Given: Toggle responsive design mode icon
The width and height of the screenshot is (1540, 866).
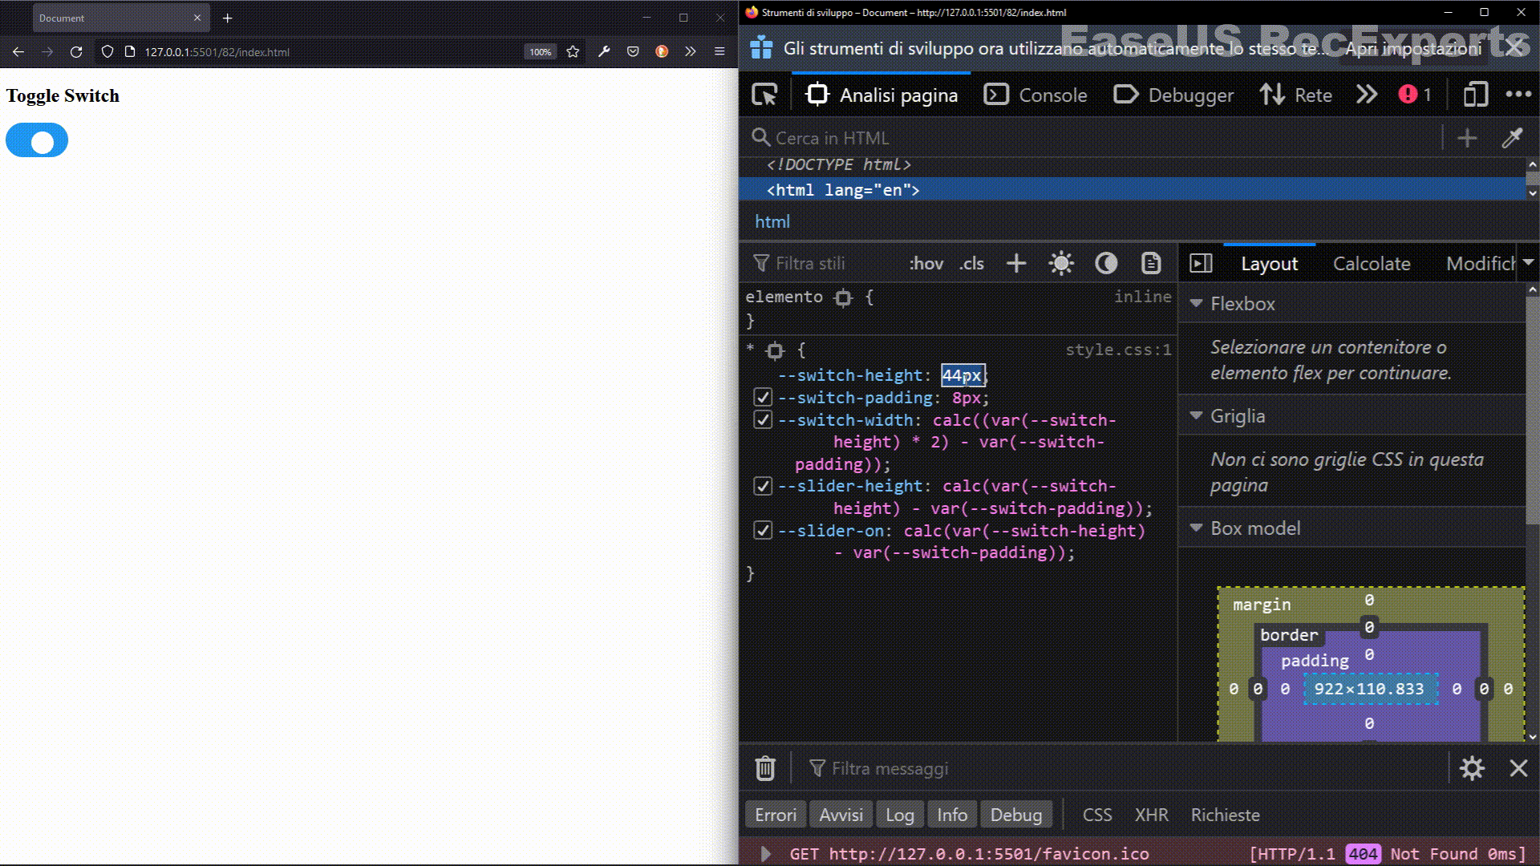Looking at the screenshot, I should tap(1475, 95).
